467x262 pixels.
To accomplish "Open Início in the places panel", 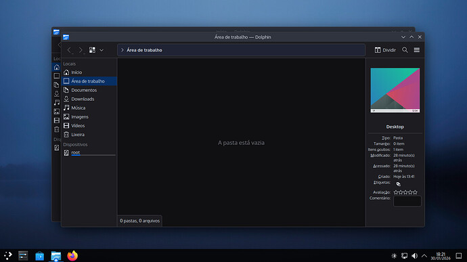I will [89, 72].
